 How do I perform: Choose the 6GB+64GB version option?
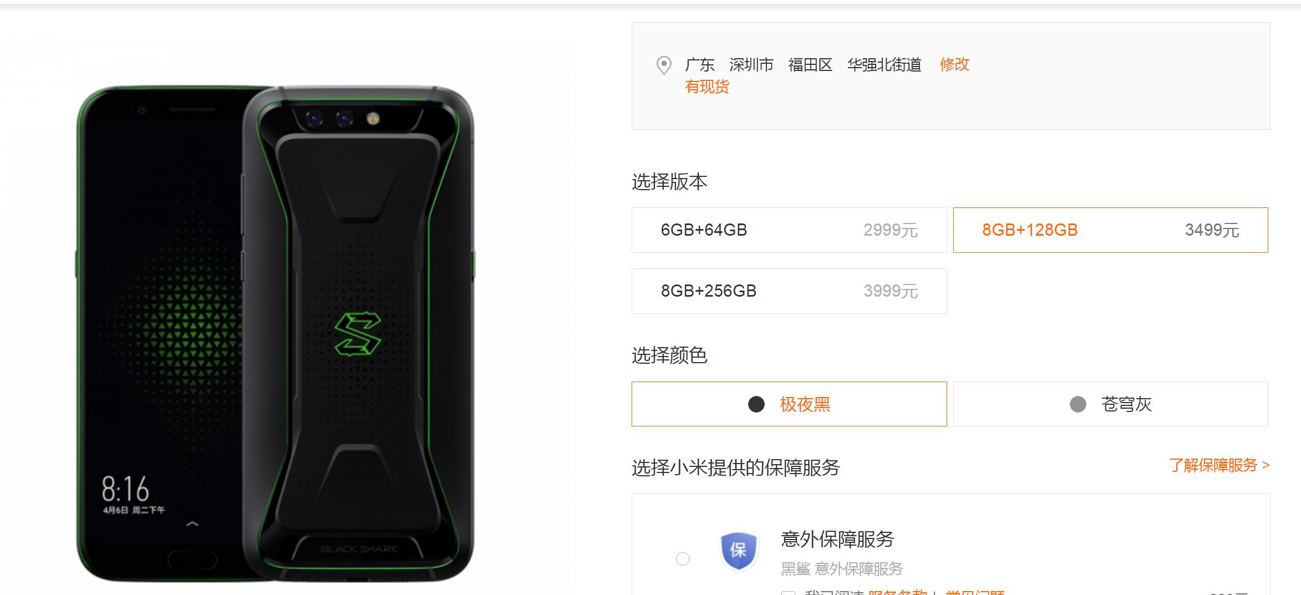(x=789, y=230)
